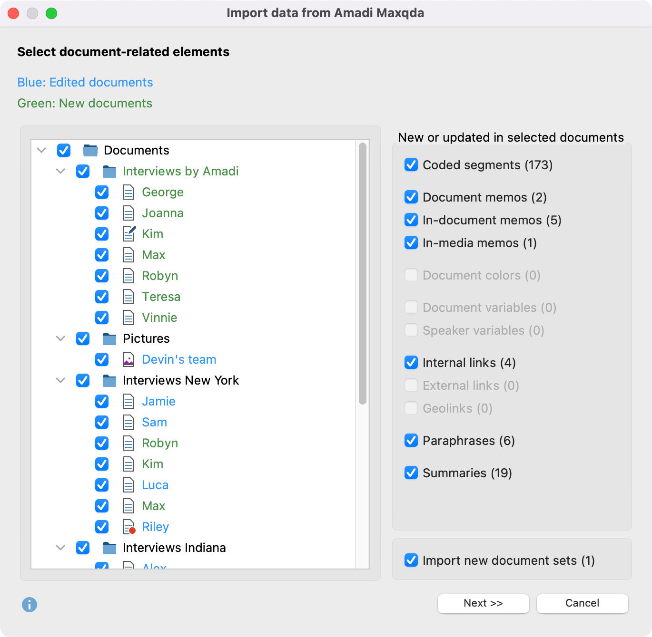Viewport: 652px width, 637px height.
Task: Click Riley's memo-marked document icon
Action: tap(128, 527)
